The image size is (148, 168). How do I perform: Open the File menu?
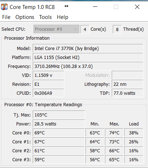6,17
